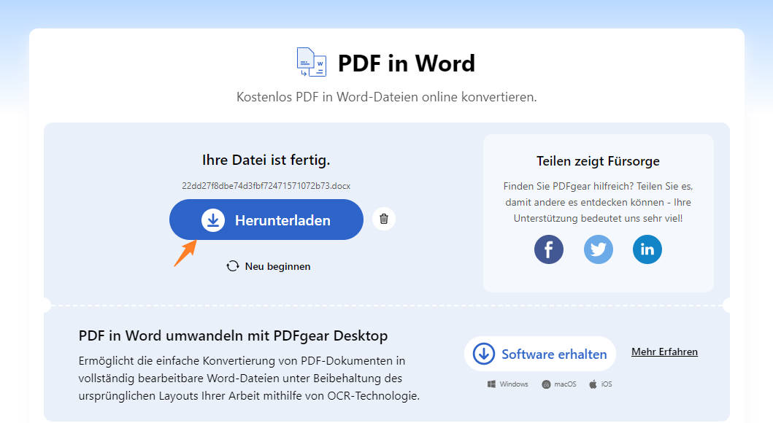Click the blue Herunterladen button

[x=266, y=220]
